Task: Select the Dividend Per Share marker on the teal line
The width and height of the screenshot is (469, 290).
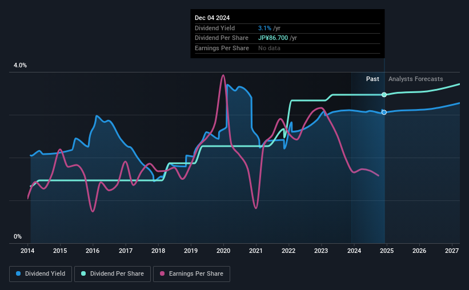Action: click(384, 95)
